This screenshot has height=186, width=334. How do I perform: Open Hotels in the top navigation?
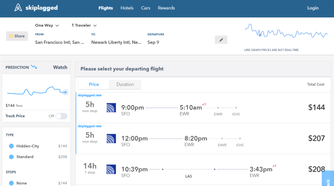point(127,8)
